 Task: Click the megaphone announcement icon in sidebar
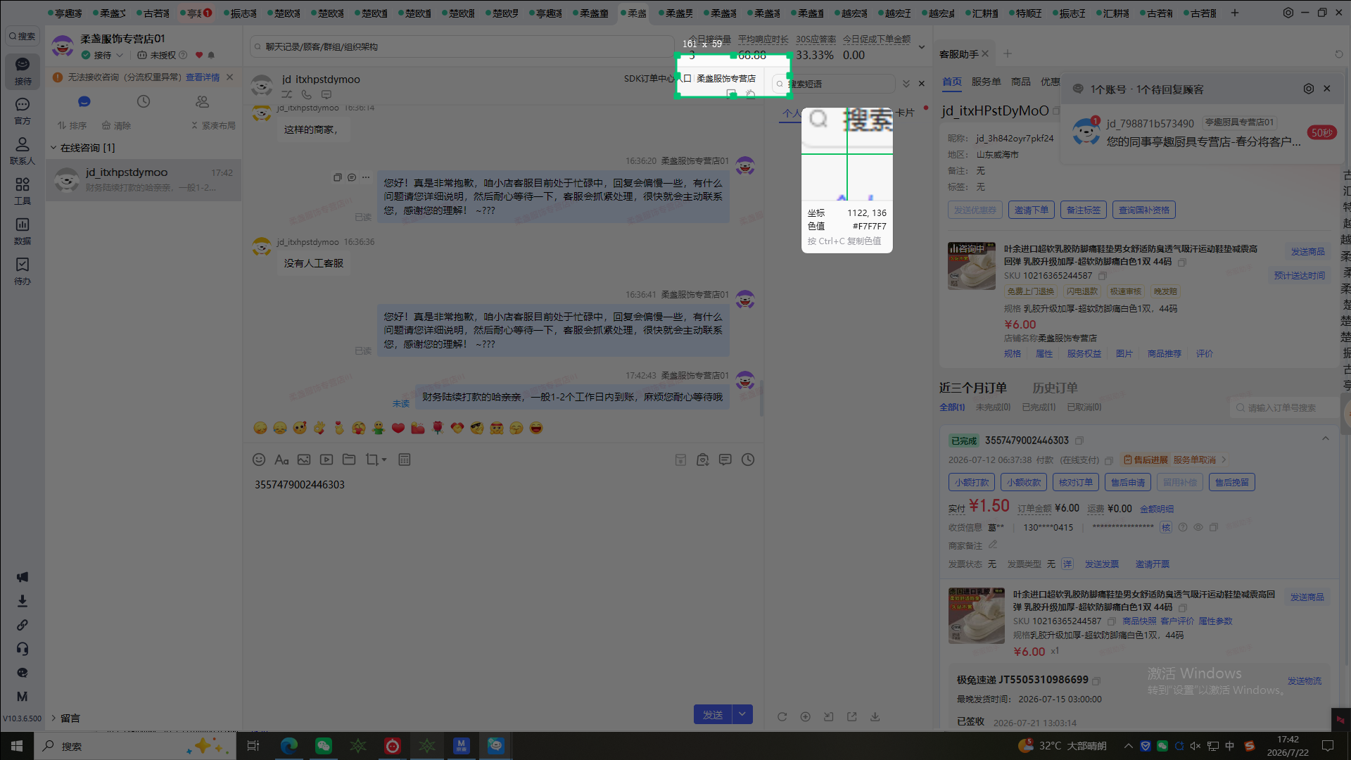tap(23, 577)
